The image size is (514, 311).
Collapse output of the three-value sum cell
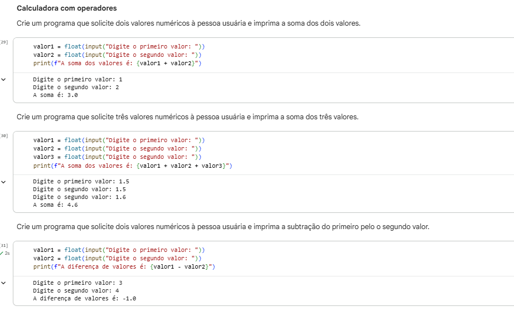3,182
